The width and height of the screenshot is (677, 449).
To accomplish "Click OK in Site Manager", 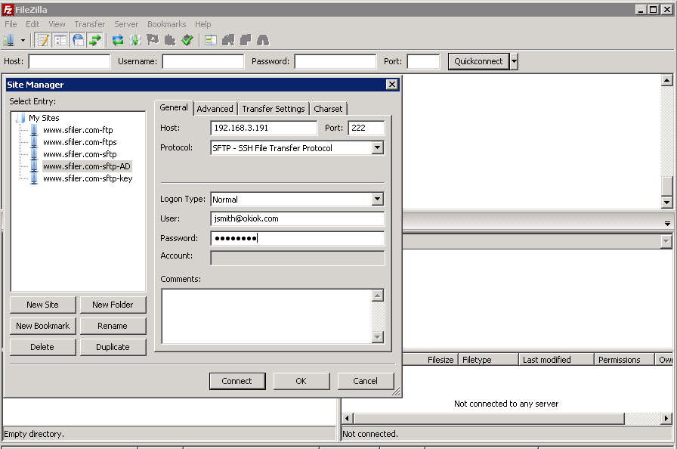I will 301,381.
